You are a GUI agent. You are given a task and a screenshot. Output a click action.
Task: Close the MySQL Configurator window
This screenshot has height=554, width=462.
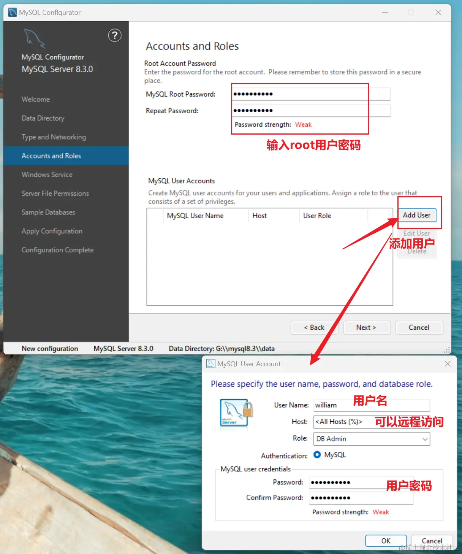[438, 13]
